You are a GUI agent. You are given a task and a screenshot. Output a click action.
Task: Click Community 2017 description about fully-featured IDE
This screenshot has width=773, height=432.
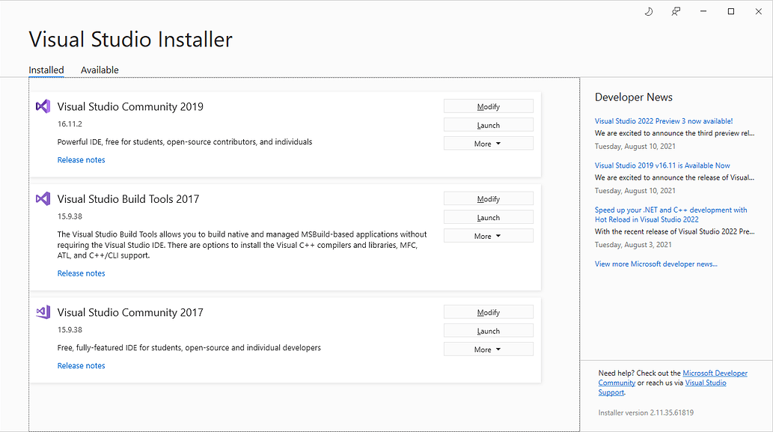[189, 347]
